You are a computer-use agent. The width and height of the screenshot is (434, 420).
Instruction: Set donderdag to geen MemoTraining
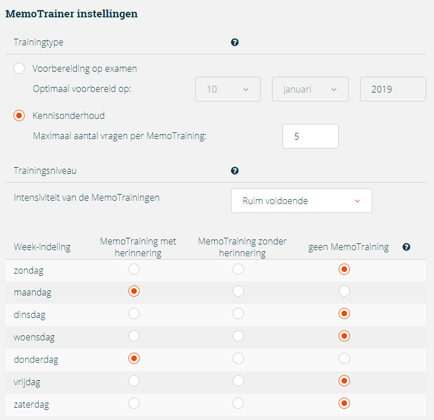coord(344,358)
